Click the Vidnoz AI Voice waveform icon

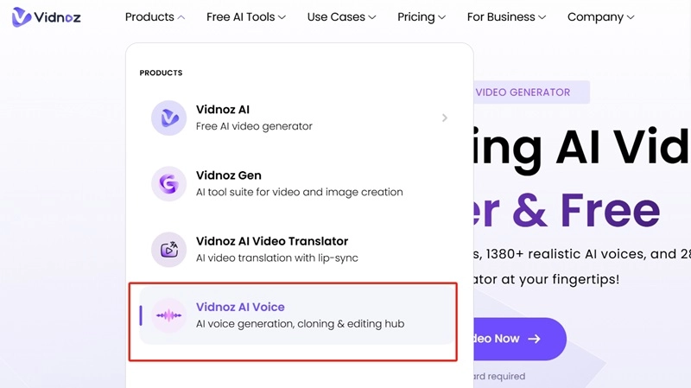pyautogui.click(x=168, y=315)
